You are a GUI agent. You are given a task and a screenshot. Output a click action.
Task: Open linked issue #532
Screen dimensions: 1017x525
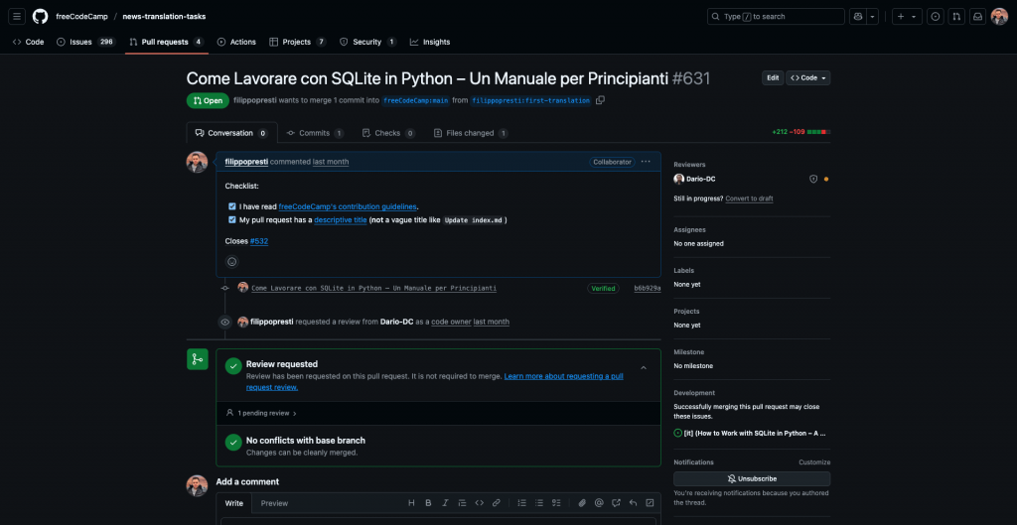(259, 240)
